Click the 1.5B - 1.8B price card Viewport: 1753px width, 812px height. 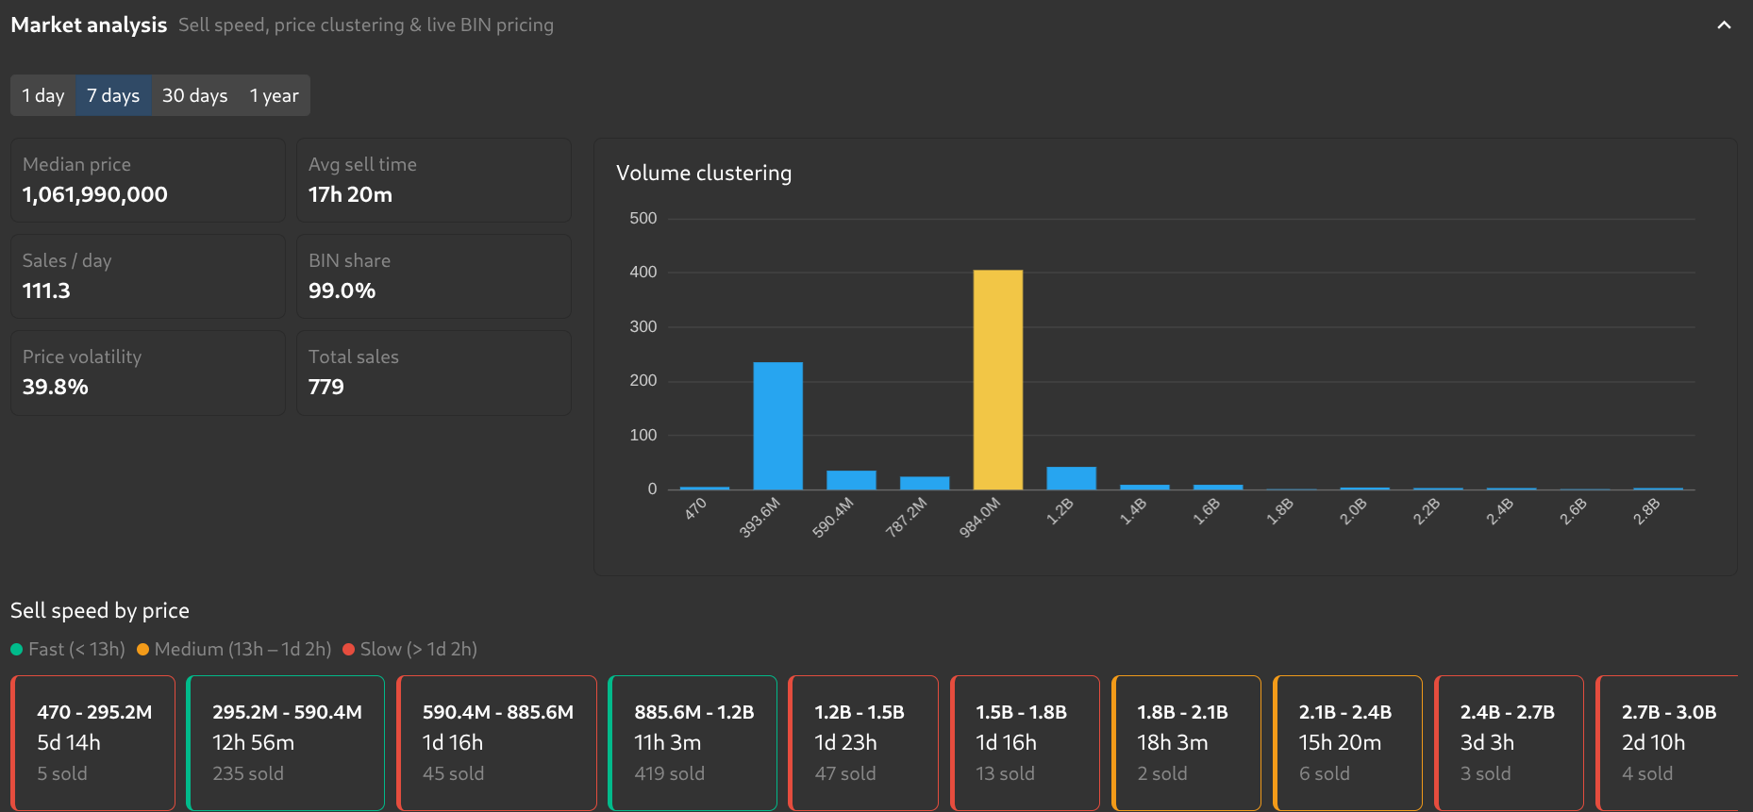1026,743
